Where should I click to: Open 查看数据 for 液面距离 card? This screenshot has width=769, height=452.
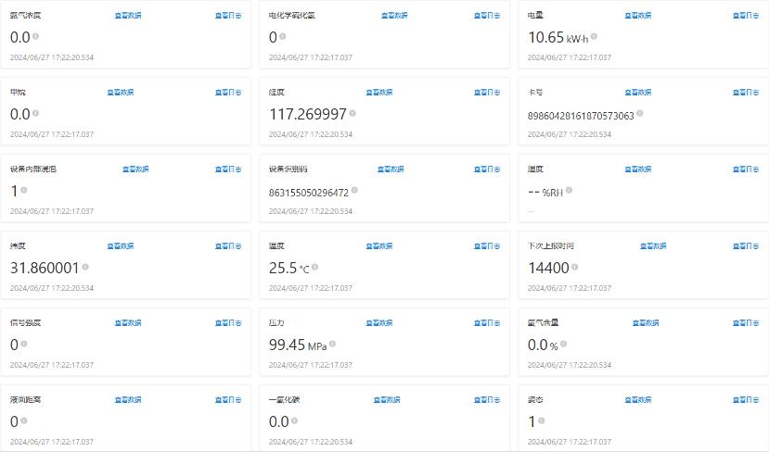coord(128,400)
